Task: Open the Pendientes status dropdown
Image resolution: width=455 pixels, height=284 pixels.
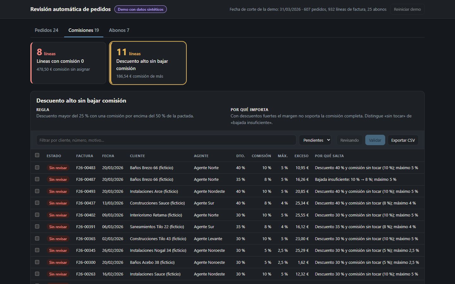Action: tap(315, 140)
